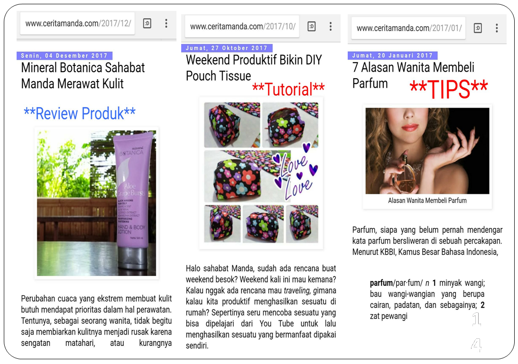Screen dimensions: 518x364
Task: Click the parfum KBBI definition quote
Action: 427,300
